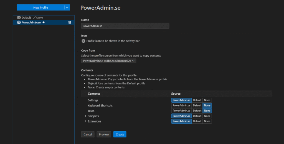Set Tasks source to None
The height and width of the screenshot is (144, 284).
coord(207,111)
